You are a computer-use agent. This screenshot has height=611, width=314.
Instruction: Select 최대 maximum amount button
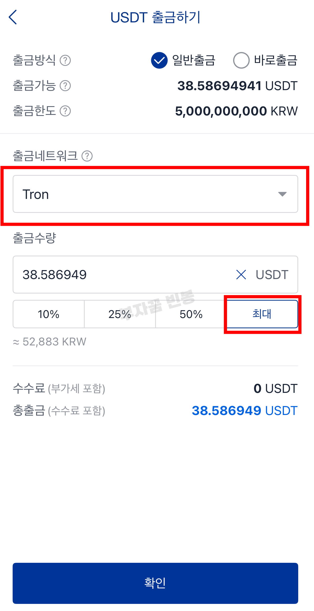[262, 314]
